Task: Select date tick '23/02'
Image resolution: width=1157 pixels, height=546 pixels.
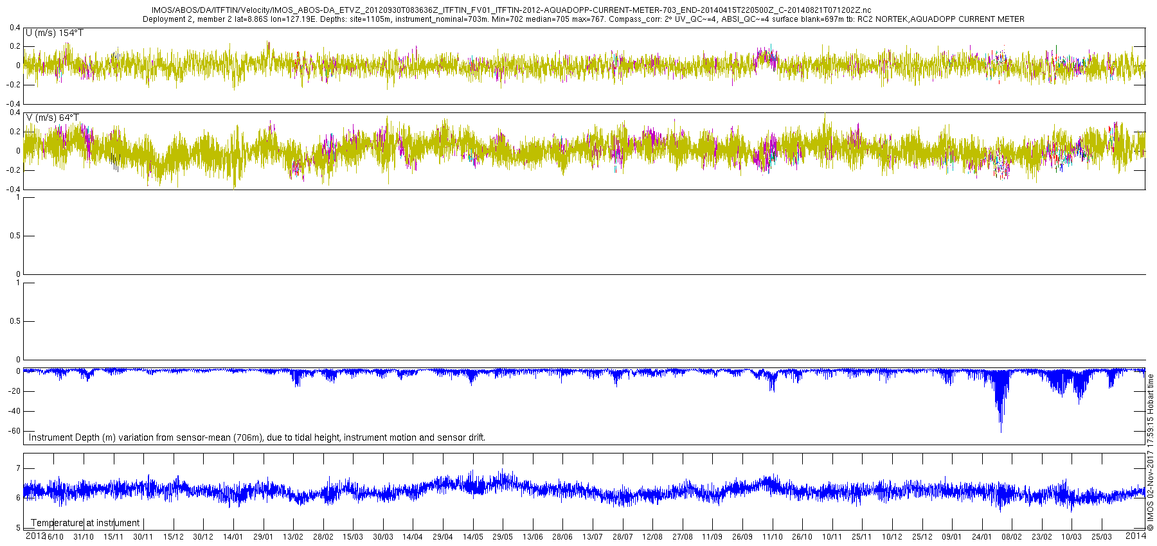Action: click(1042, 537)
